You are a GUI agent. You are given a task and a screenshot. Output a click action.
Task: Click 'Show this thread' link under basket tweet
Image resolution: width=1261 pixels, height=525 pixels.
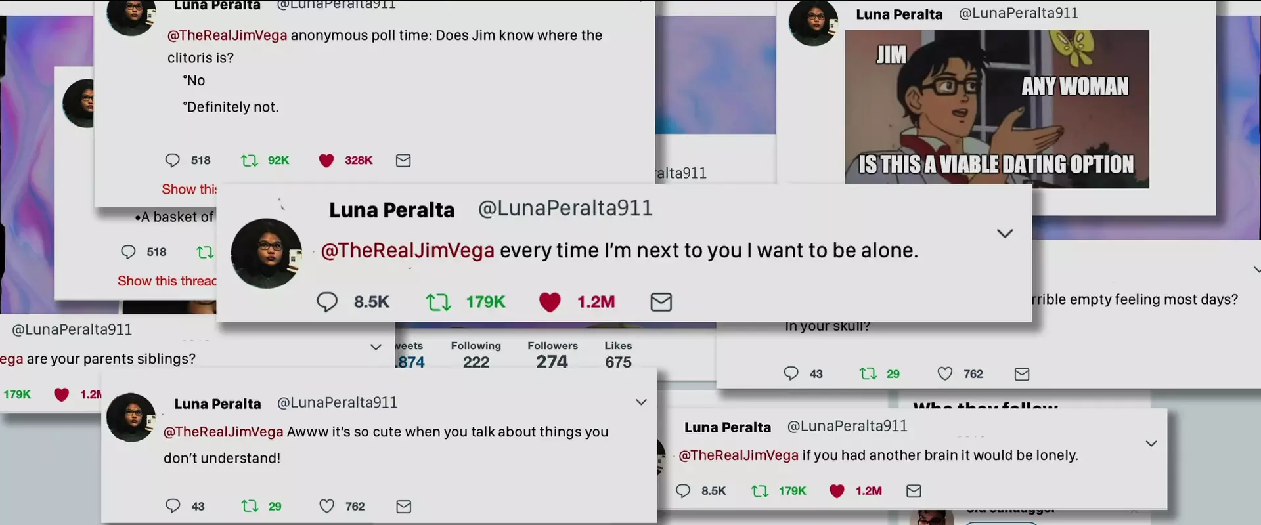click(x=167, y=281)
